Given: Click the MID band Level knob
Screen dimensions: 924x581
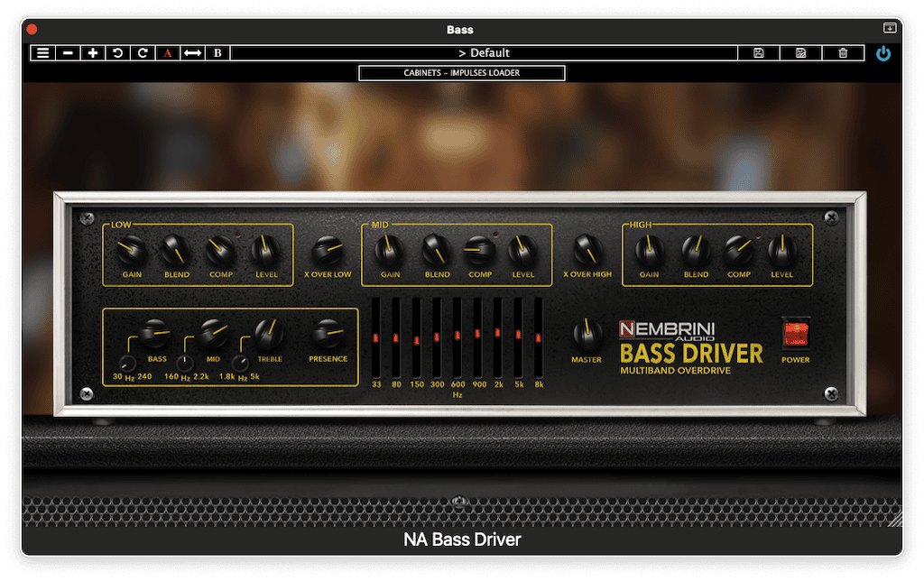Looking at the screenshot, I should tap(522, 251).
